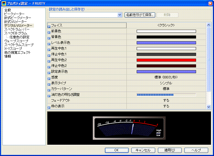Adjust the 消灯色の明るさ調整 slider bar
The width and height of the screenshot is (214, 156).
tap(166, 95)
